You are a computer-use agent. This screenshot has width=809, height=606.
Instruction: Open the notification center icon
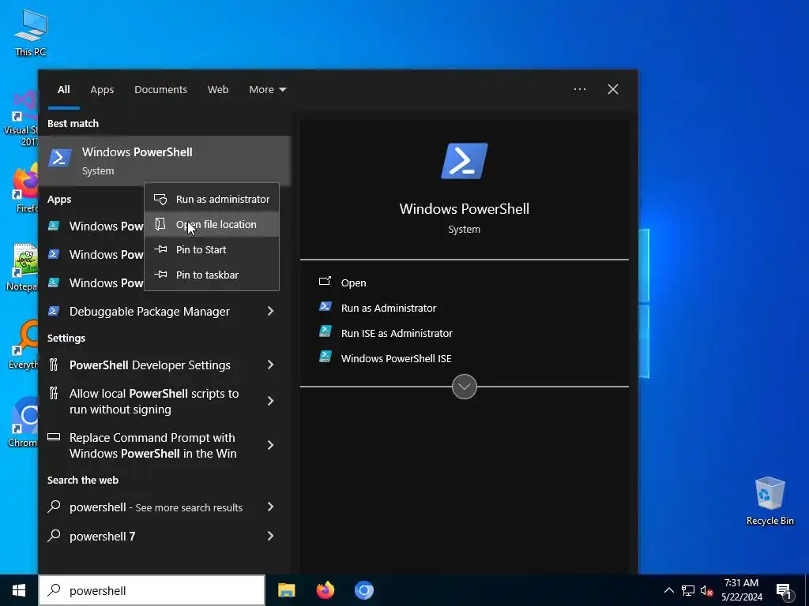coord(783,591)
